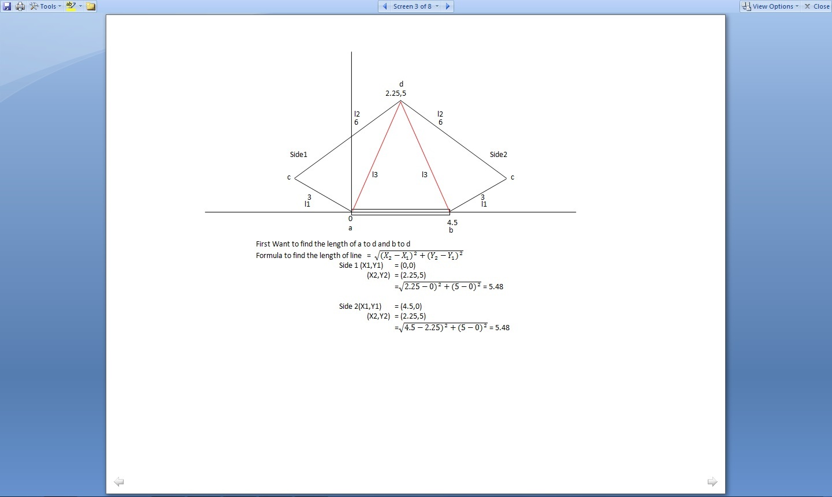832x497 pixels.
Task: Go to the previous screen with the left arrow
Action: 385,6
